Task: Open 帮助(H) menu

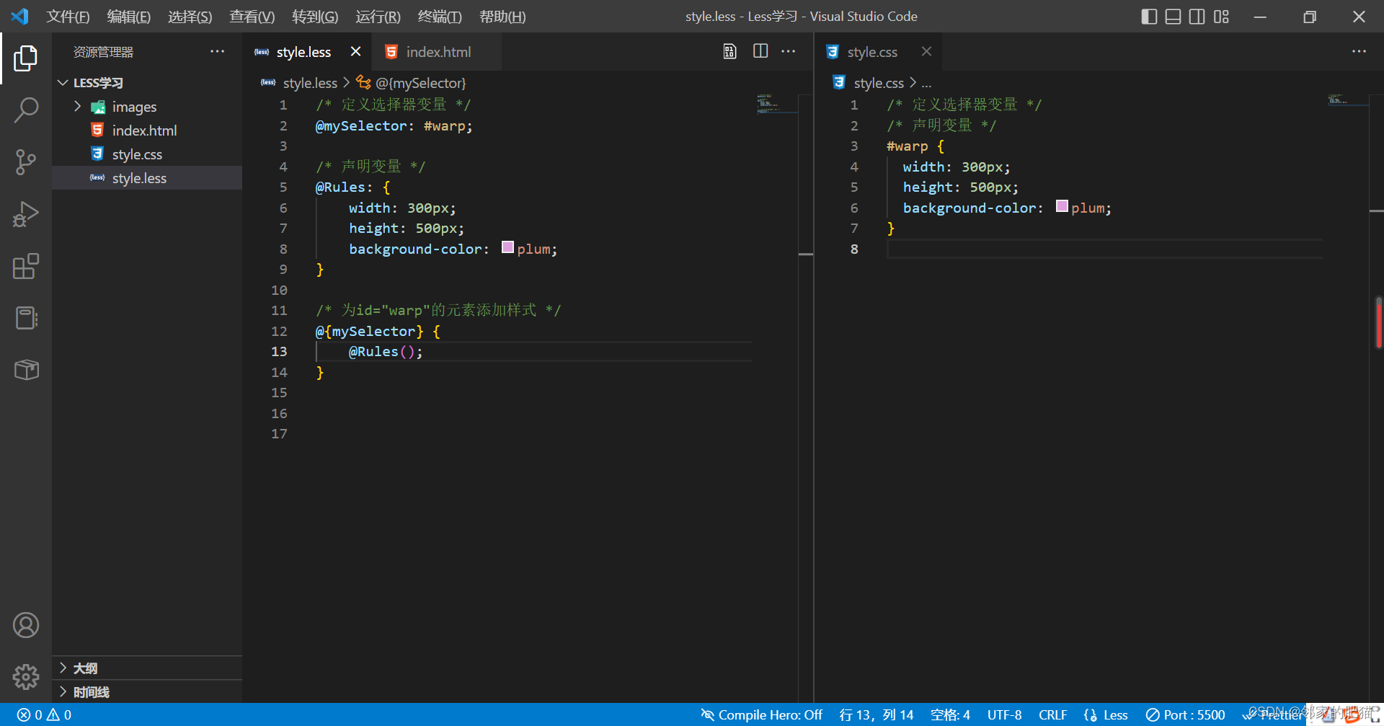Action: point(502,16)
